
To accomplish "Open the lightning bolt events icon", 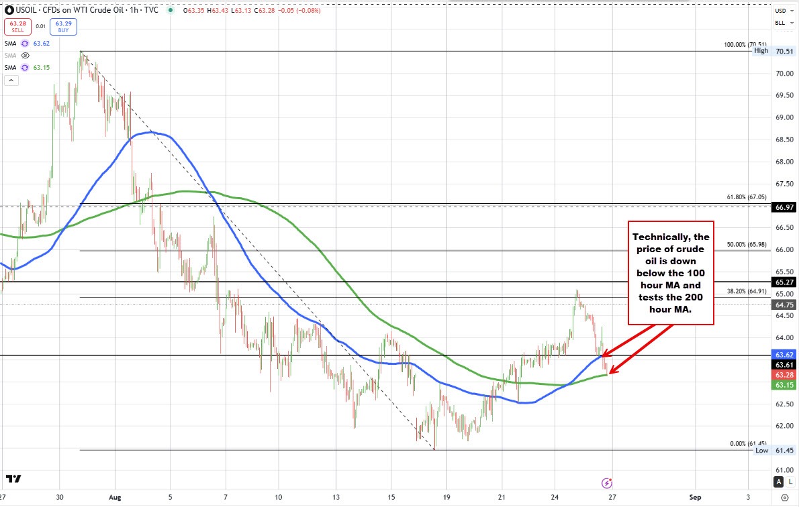I will pos(606,483).
